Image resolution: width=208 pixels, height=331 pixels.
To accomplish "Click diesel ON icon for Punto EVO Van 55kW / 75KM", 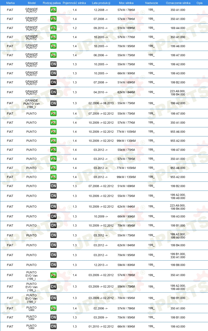I will (53, 287).
